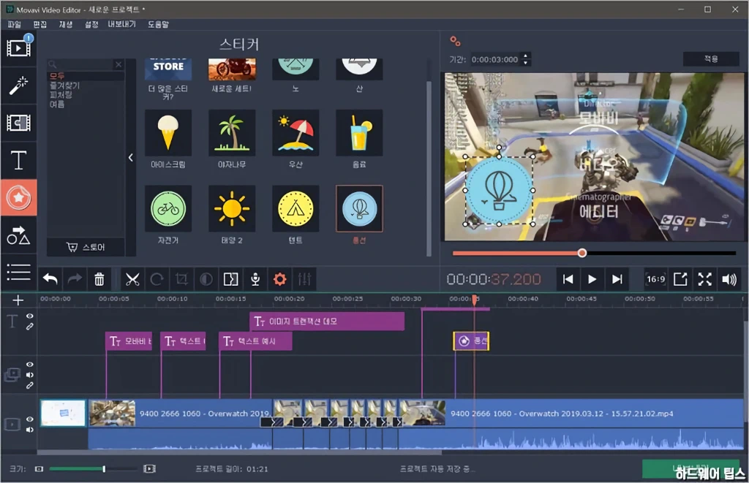Click the 적용 apply button

(x=711, y=58)
